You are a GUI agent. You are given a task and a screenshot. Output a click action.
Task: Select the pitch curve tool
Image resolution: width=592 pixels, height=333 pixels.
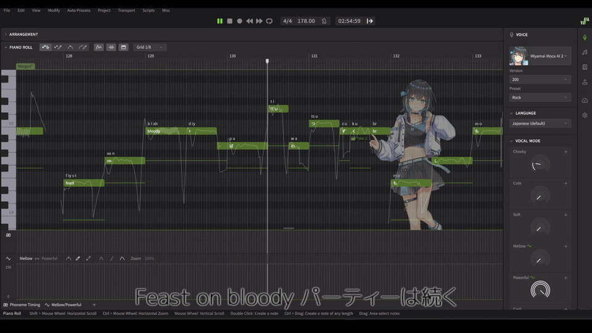click(70, 47)
